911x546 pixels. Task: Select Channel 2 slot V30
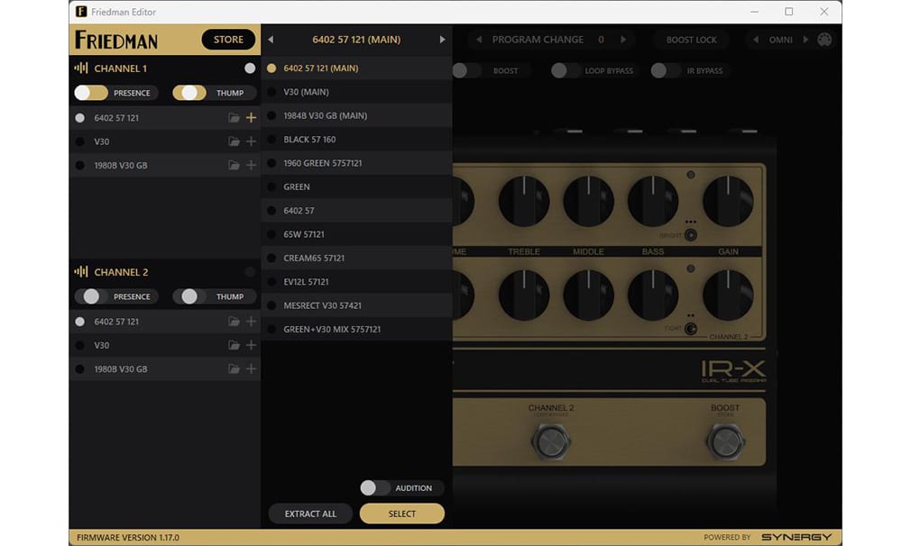(x=165, y=345)
